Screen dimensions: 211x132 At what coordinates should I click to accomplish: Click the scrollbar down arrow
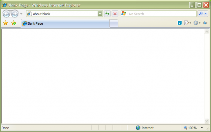[207, 121]
